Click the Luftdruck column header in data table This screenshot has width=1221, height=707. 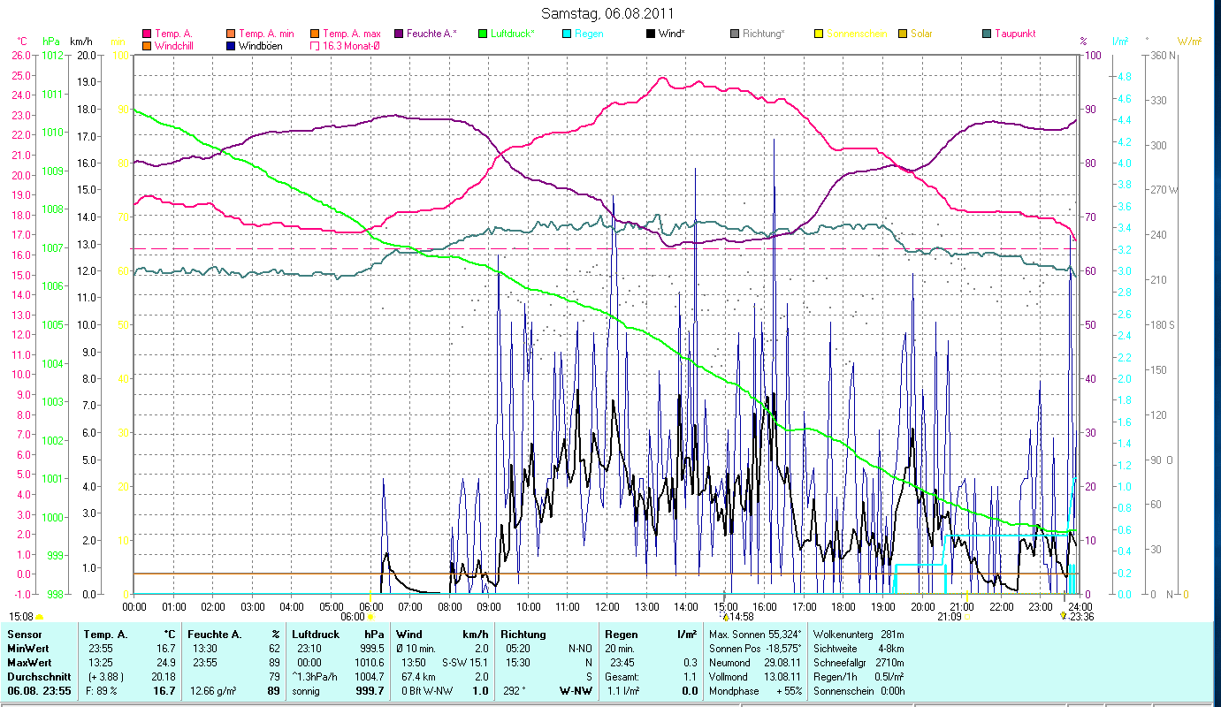(x=316, y=634)
